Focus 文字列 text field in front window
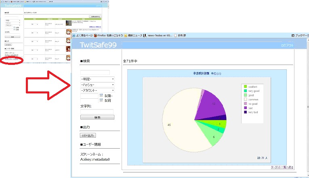The image size is (309, 178). point(97,112)
